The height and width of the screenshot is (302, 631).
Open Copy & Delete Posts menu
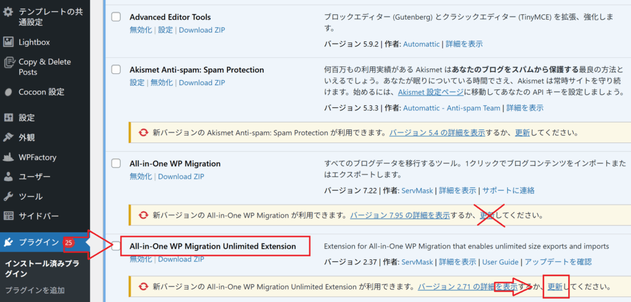[45, 67]
